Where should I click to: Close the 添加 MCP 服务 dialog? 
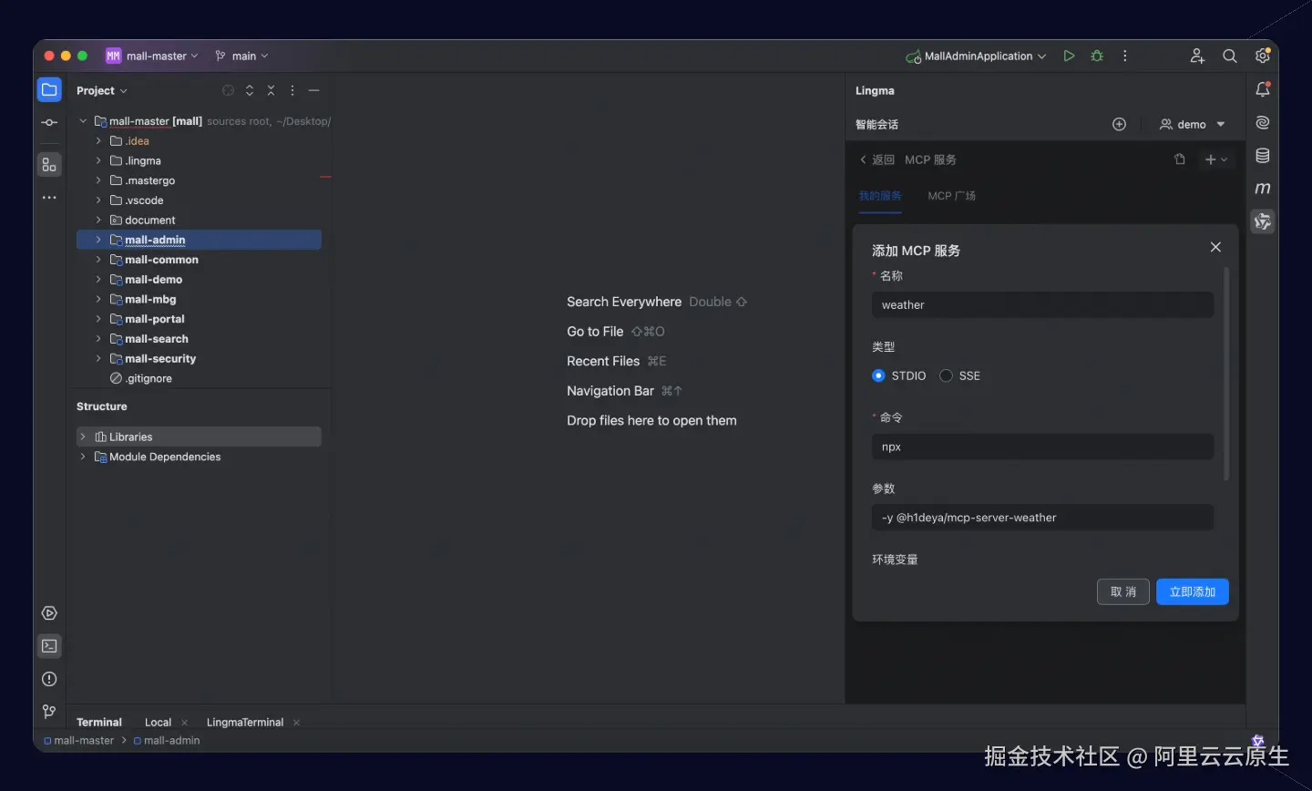pos(1215,247)
